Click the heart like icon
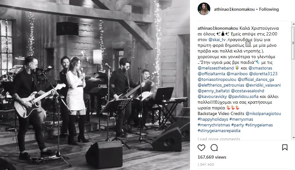295x170 pixels. [x=201, y=148]
